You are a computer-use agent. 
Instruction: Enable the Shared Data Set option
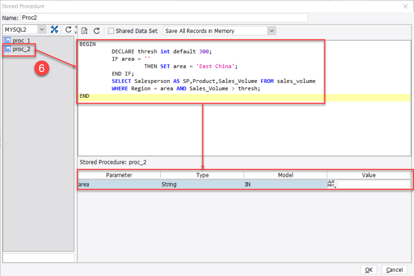(x=111, y=31)
